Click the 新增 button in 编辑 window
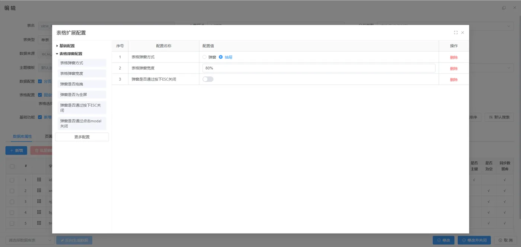521x247 pixels. click(x=16, y=150)
